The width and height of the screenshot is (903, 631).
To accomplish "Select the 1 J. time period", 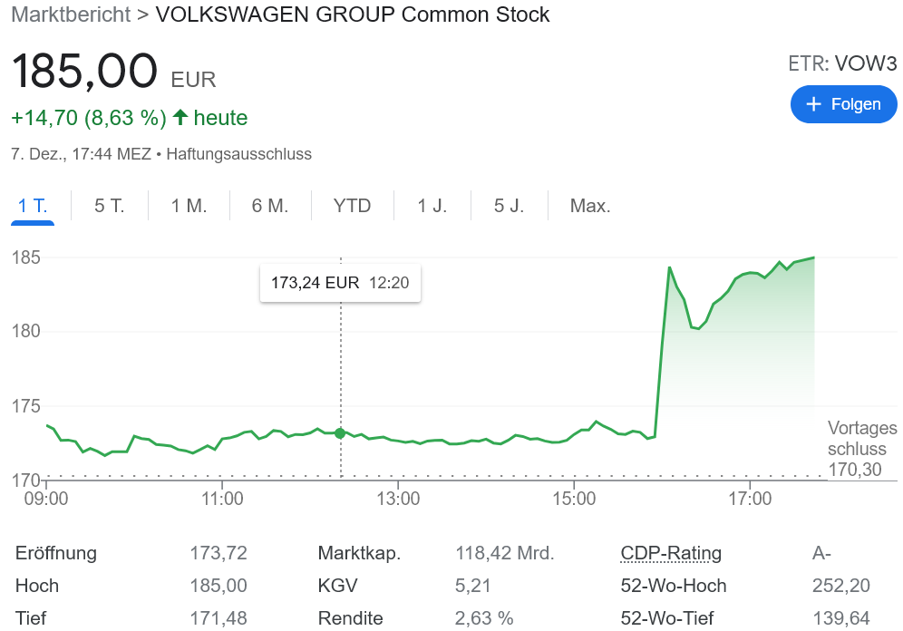I will [432, 206].
